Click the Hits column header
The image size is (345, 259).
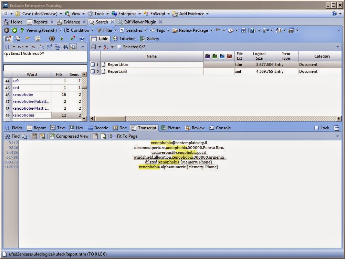(59, 74)
